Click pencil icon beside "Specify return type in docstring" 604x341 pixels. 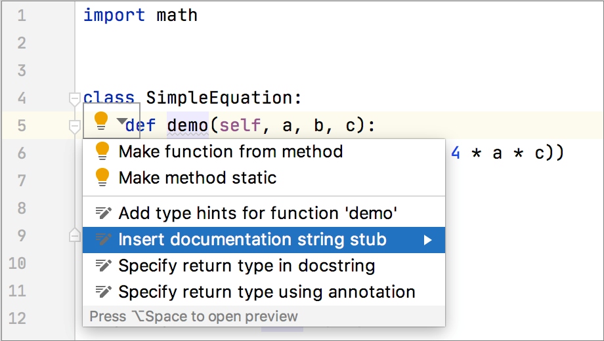pos(103,266)
